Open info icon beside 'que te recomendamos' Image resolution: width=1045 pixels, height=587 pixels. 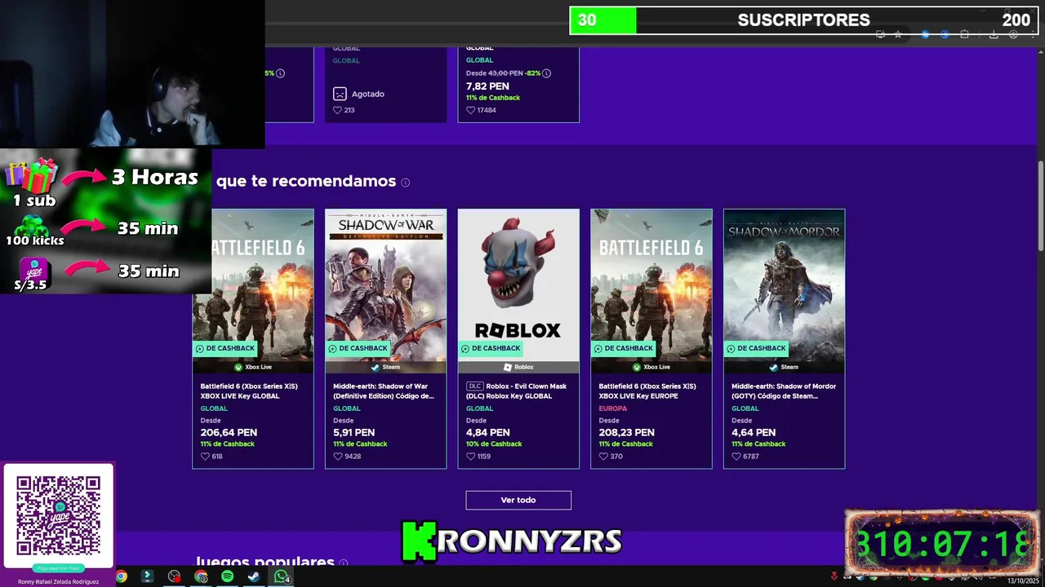(x=406, y=183)
